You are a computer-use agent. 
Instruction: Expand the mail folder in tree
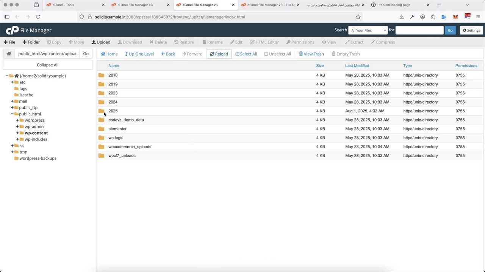[12, 101]
